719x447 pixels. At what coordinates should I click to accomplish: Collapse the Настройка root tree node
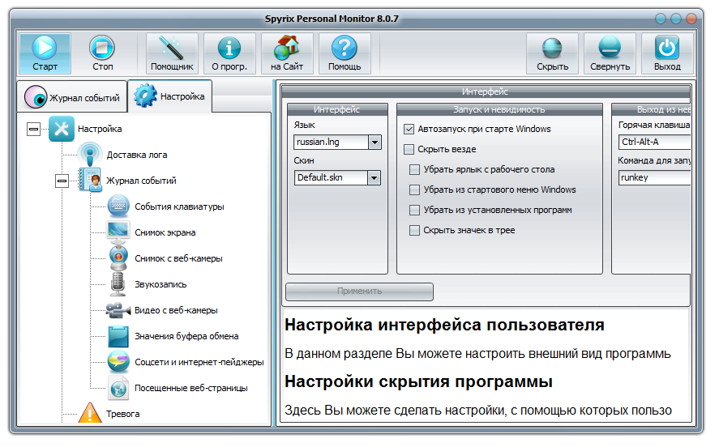[x=33, y=129]
